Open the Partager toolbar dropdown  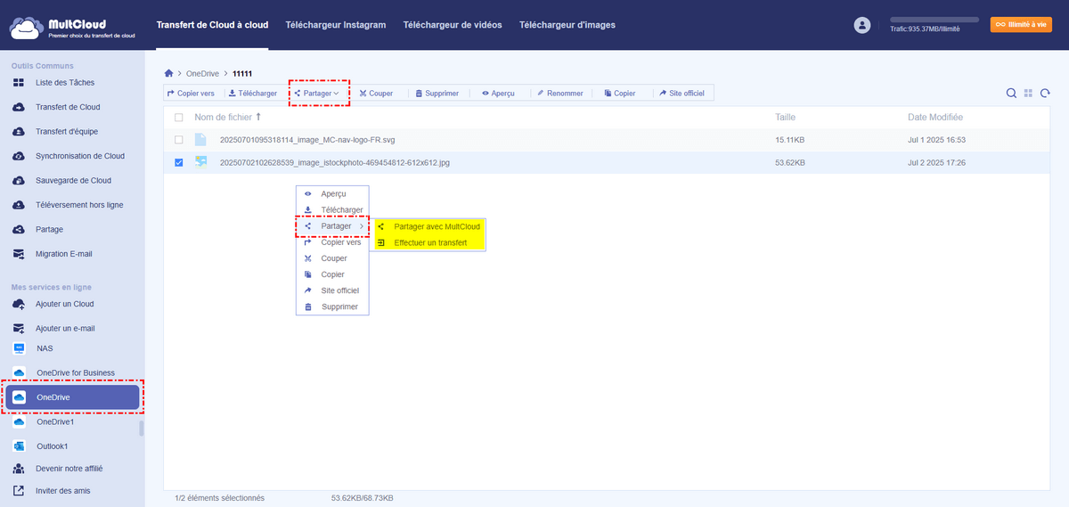317,93
